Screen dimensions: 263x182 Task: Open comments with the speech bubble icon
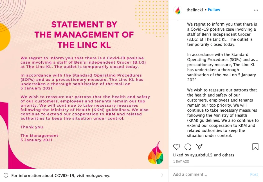[x=188, y=147]
